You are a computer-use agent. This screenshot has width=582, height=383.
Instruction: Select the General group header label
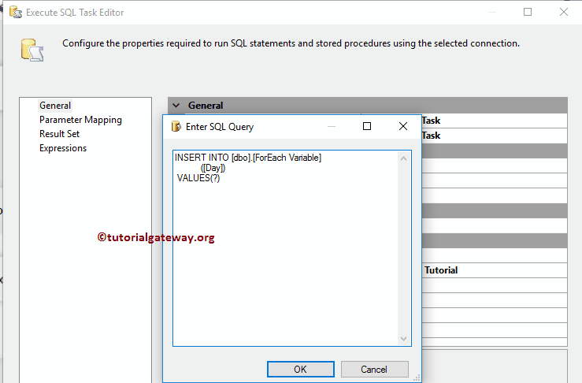click(206, 106)
